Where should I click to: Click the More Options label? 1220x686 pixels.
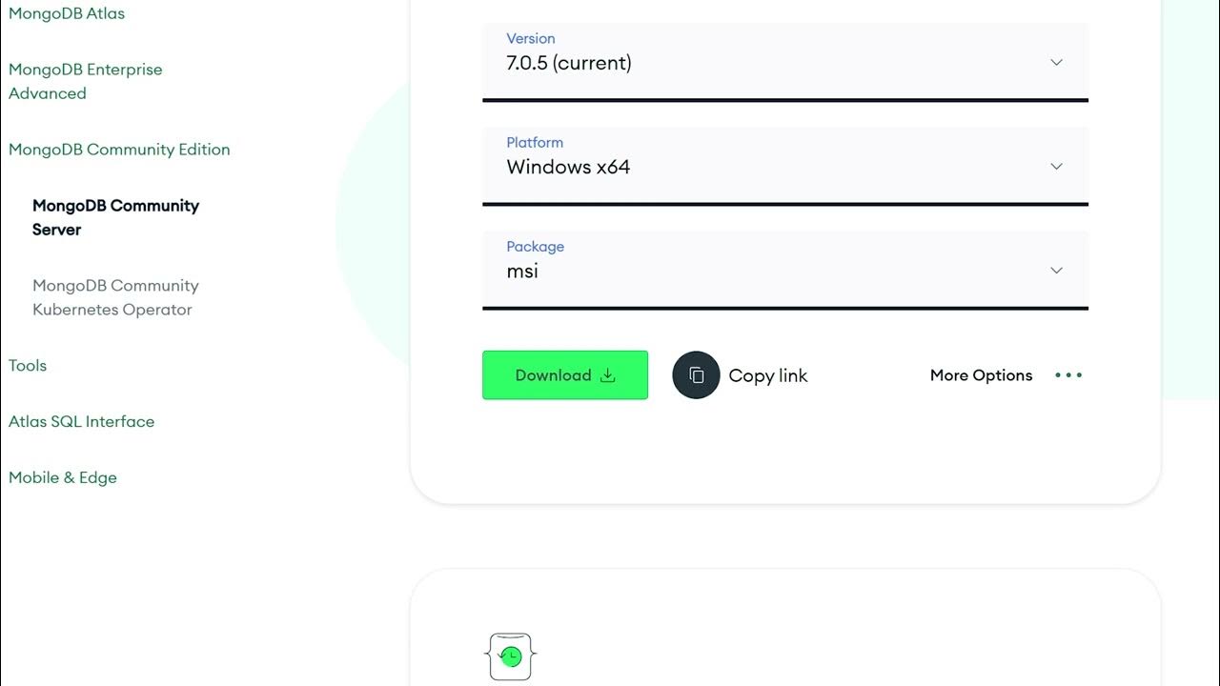(x=981, y=375)
